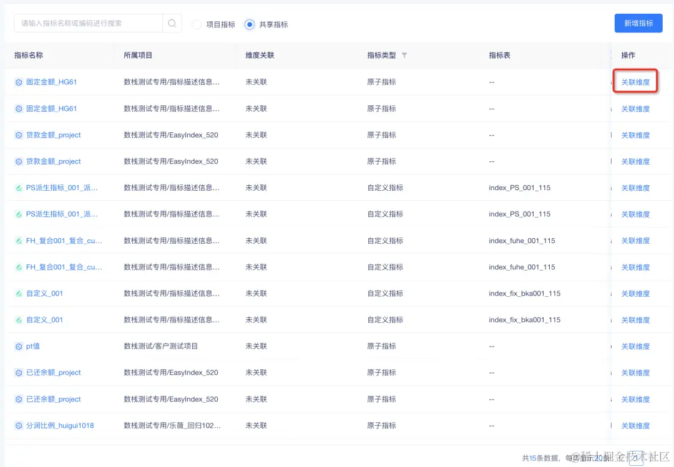The image size is (674, 467).
Task: Click 关联维度 on the 分润比例_huigui1018 row
Action: click(x=635, y=425)
